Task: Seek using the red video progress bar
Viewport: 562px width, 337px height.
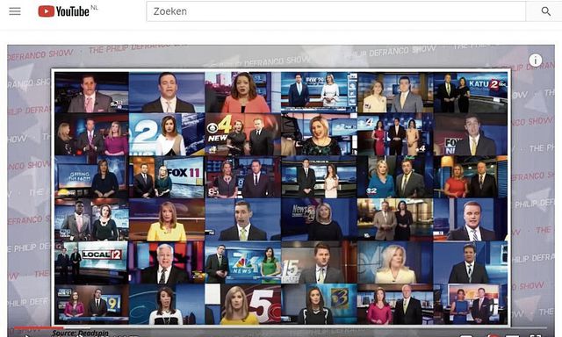Action: [x=39, y=327]
